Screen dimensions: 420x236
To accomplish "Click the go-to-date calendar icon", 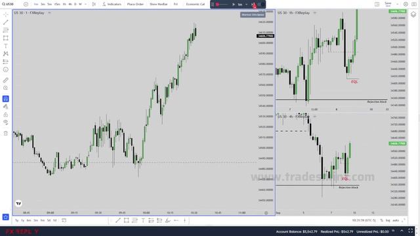I will click(x=64, y=220).
